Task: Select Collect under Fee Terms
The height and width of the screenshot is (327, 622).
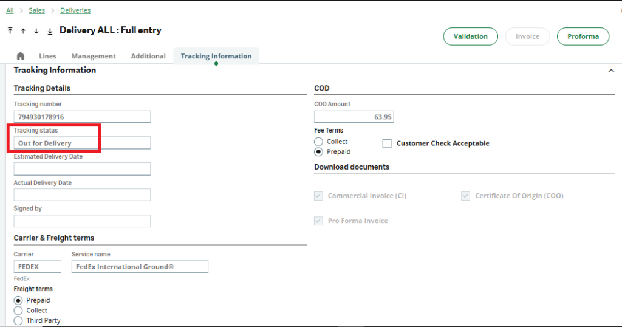Action: (318, 142)
